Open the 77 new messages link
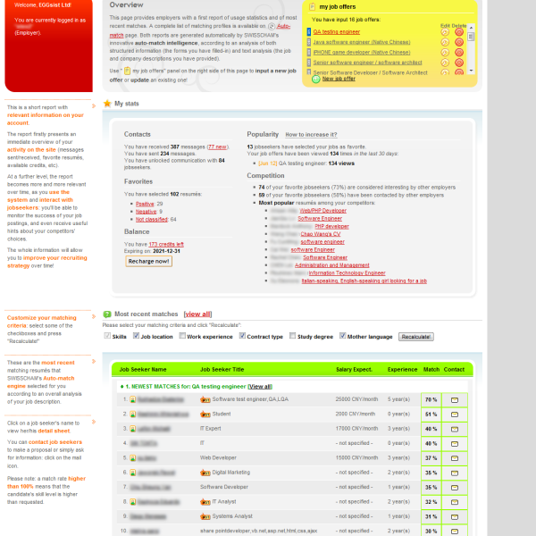536x536 pixels. coord(217,147)
